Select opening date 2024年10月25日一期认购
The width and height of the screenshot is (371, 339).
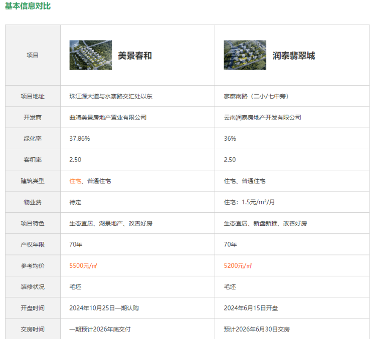[x=104, y=308]
